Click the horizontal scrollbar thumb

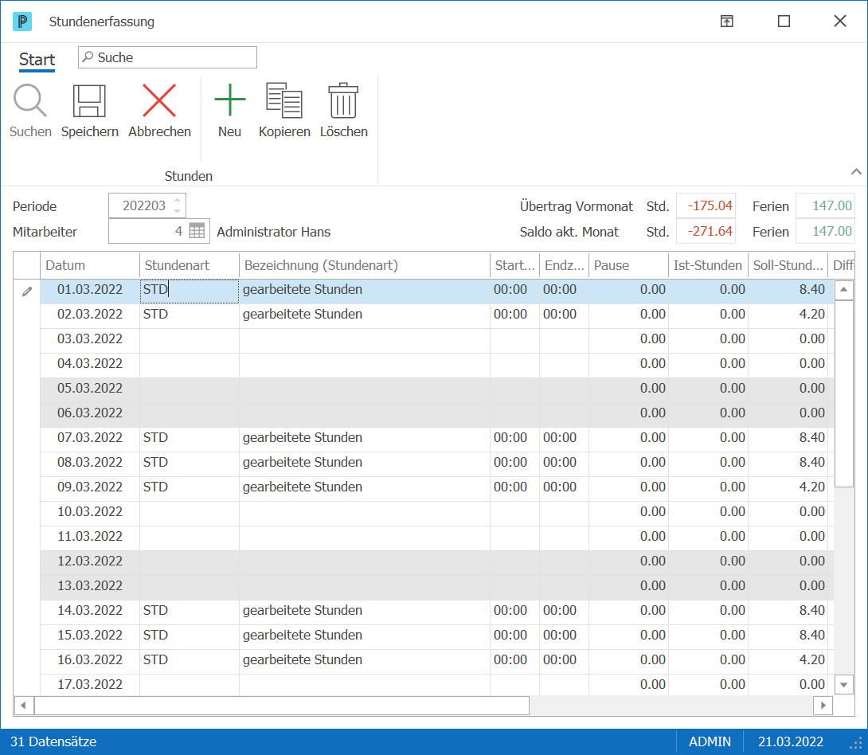click(x=282, y=705)
